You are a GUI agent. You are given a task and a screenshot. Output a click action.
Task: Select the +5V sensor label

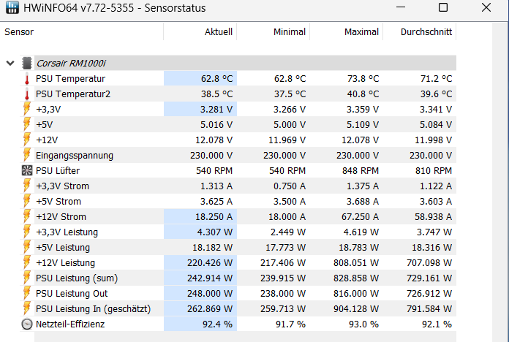(x=44, y=125)
